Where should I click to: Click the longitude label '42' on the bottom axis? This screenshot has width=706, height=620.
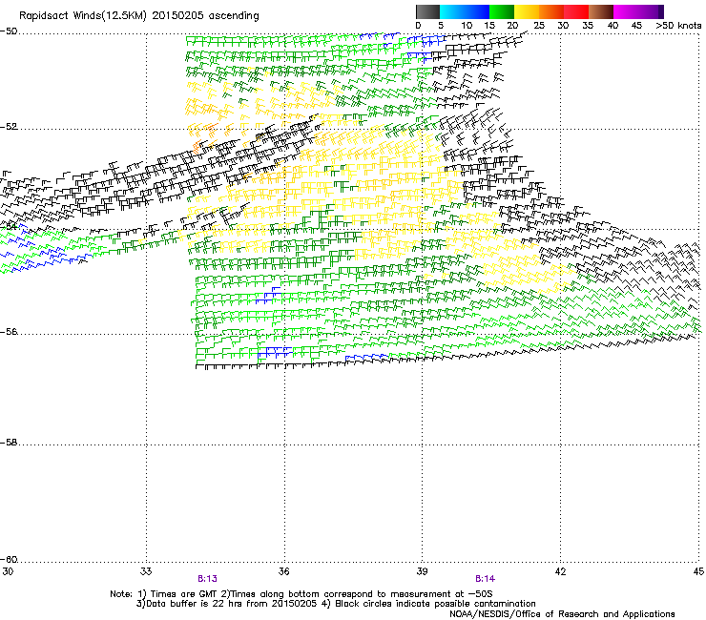coord(560,571)
